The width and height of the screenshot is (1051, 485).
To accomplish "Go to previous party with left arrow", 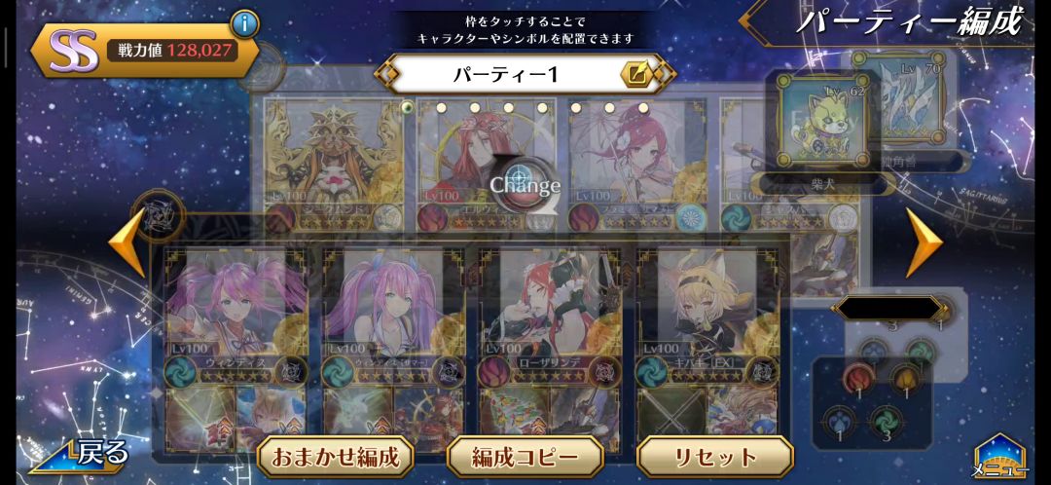I will click(127, 242).
